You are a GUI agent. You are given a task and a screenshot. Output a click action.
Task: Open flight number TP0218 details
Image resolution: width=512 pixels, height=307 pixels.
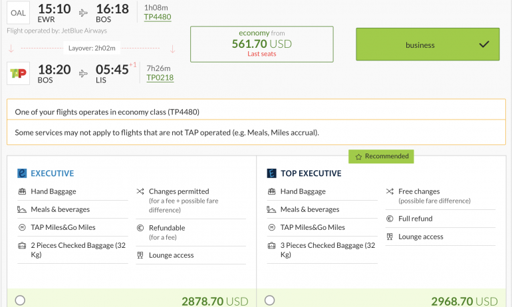tap(160, 77)
